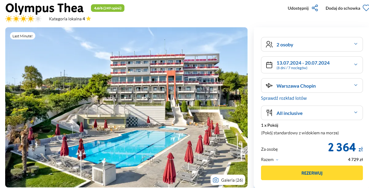Click Dodaj do schowka text
Screen dimensions: 369x188
[343, 8]
